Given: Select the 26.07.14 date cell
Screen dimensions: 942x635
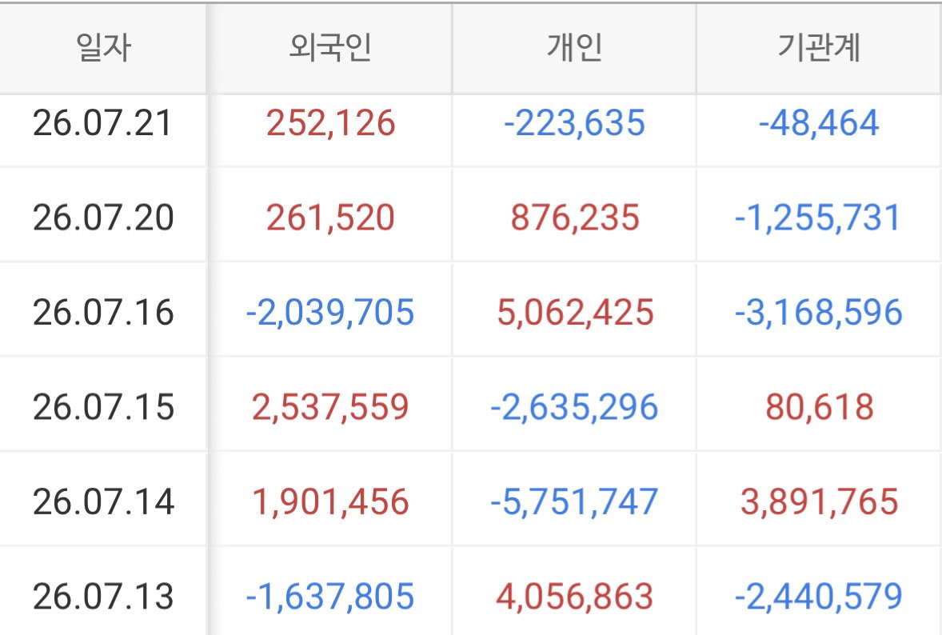Looking at the screenshot, I should pos(102,501).
